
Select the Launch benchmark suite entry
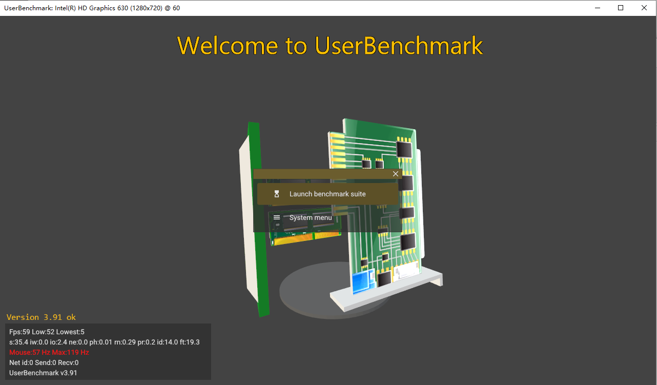tap(328, 194)
